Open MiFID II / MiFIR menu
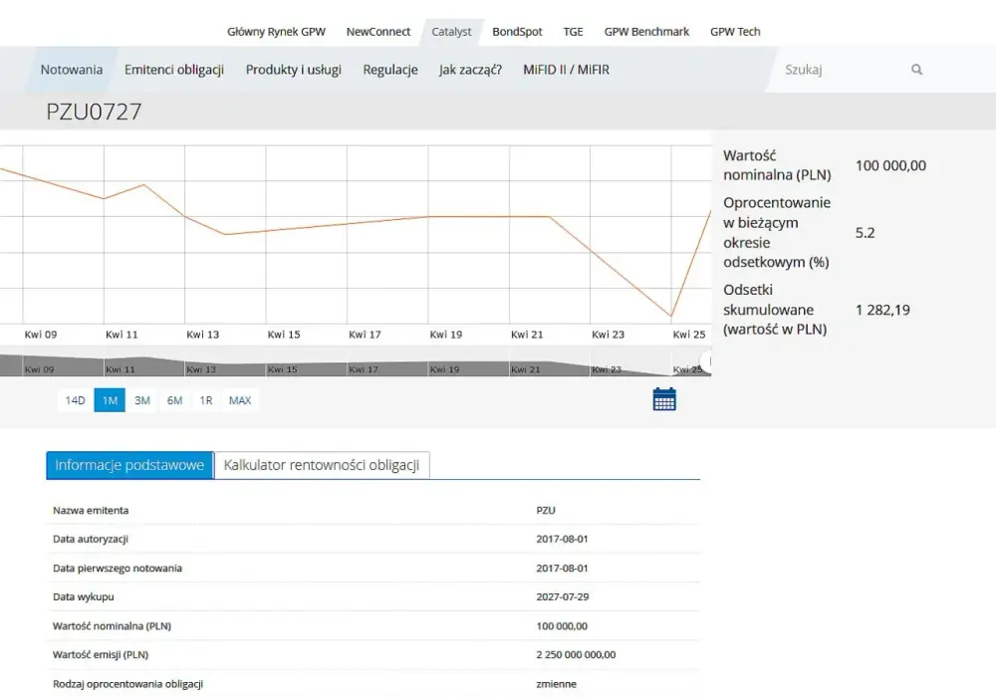 click(566, 70)
